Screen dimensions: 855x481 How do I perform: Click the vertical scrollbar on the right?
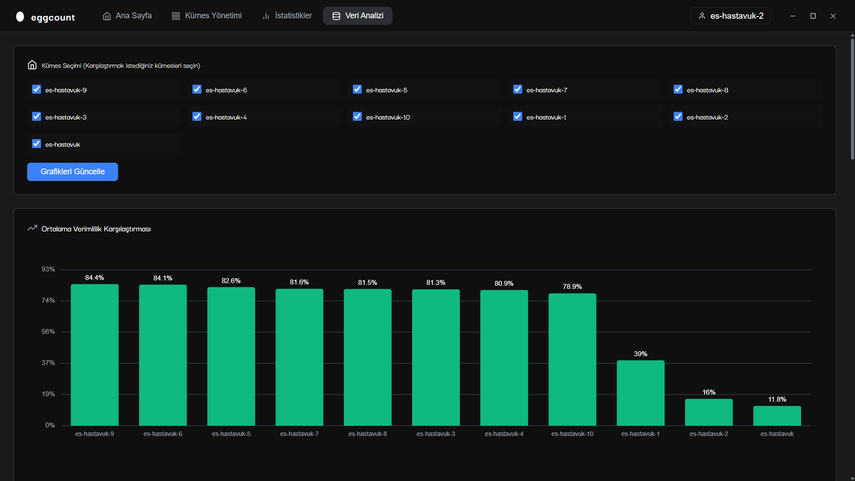point(852,99)
